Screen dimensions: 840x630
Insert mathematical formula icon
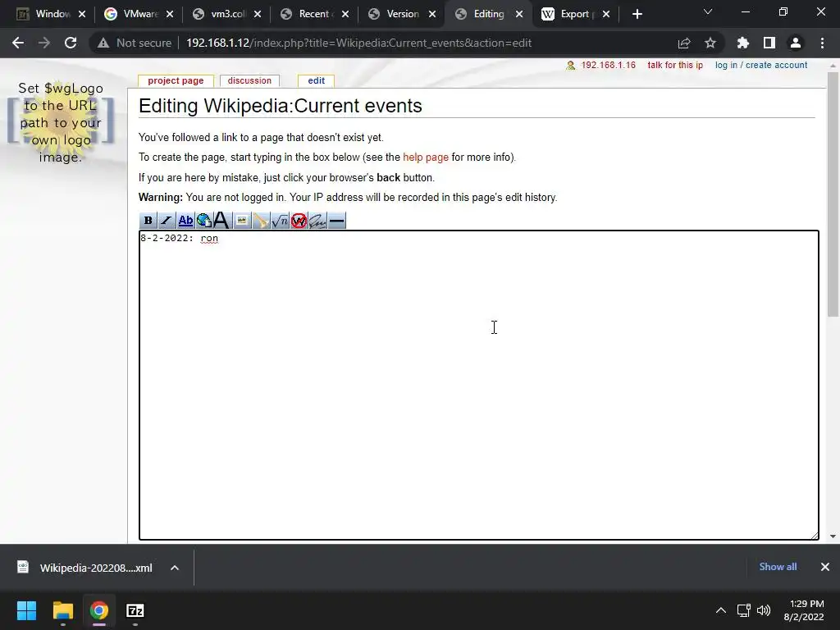point(280,221)
